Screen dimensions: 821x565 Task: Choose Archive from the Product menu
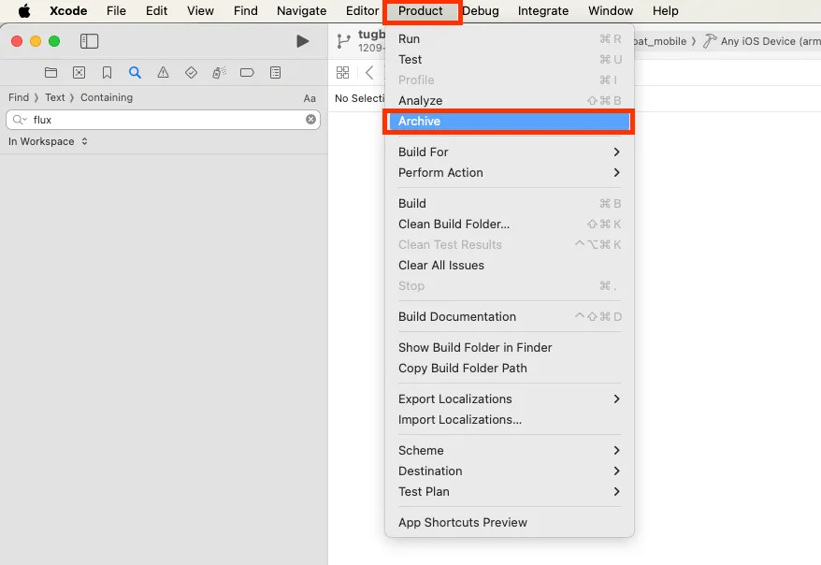pyautogui.click(x=510, y=122)
